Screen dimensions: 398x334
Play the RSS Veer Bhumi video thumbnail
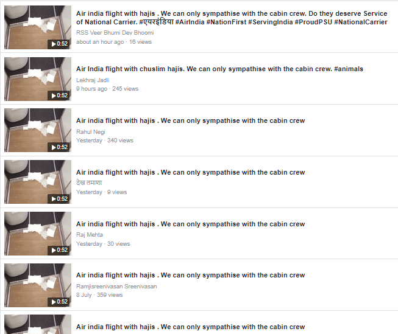(x=38, y=27)
